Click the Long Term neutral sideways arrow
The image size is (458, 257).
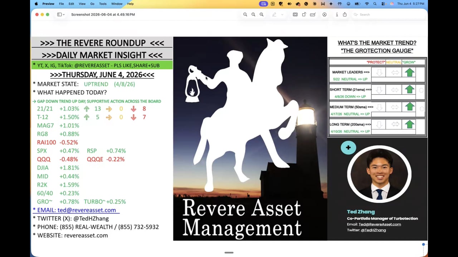tap(395, 124)
